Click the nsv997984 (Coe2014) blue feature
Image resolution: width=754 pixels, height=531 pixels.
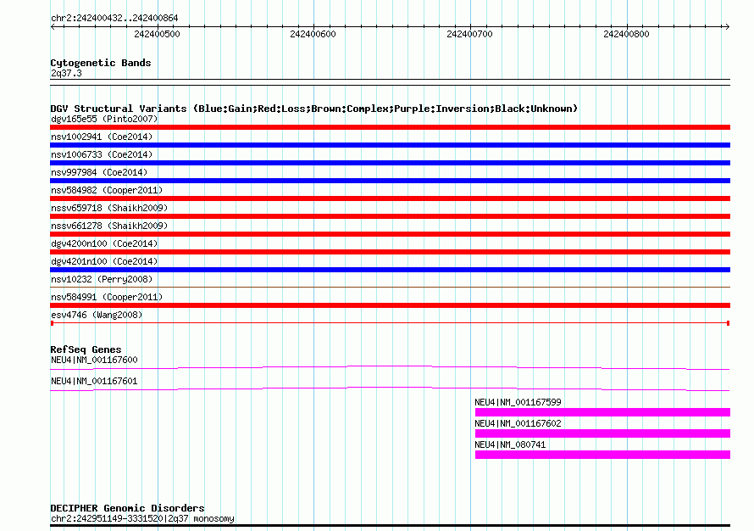(390, 181)
